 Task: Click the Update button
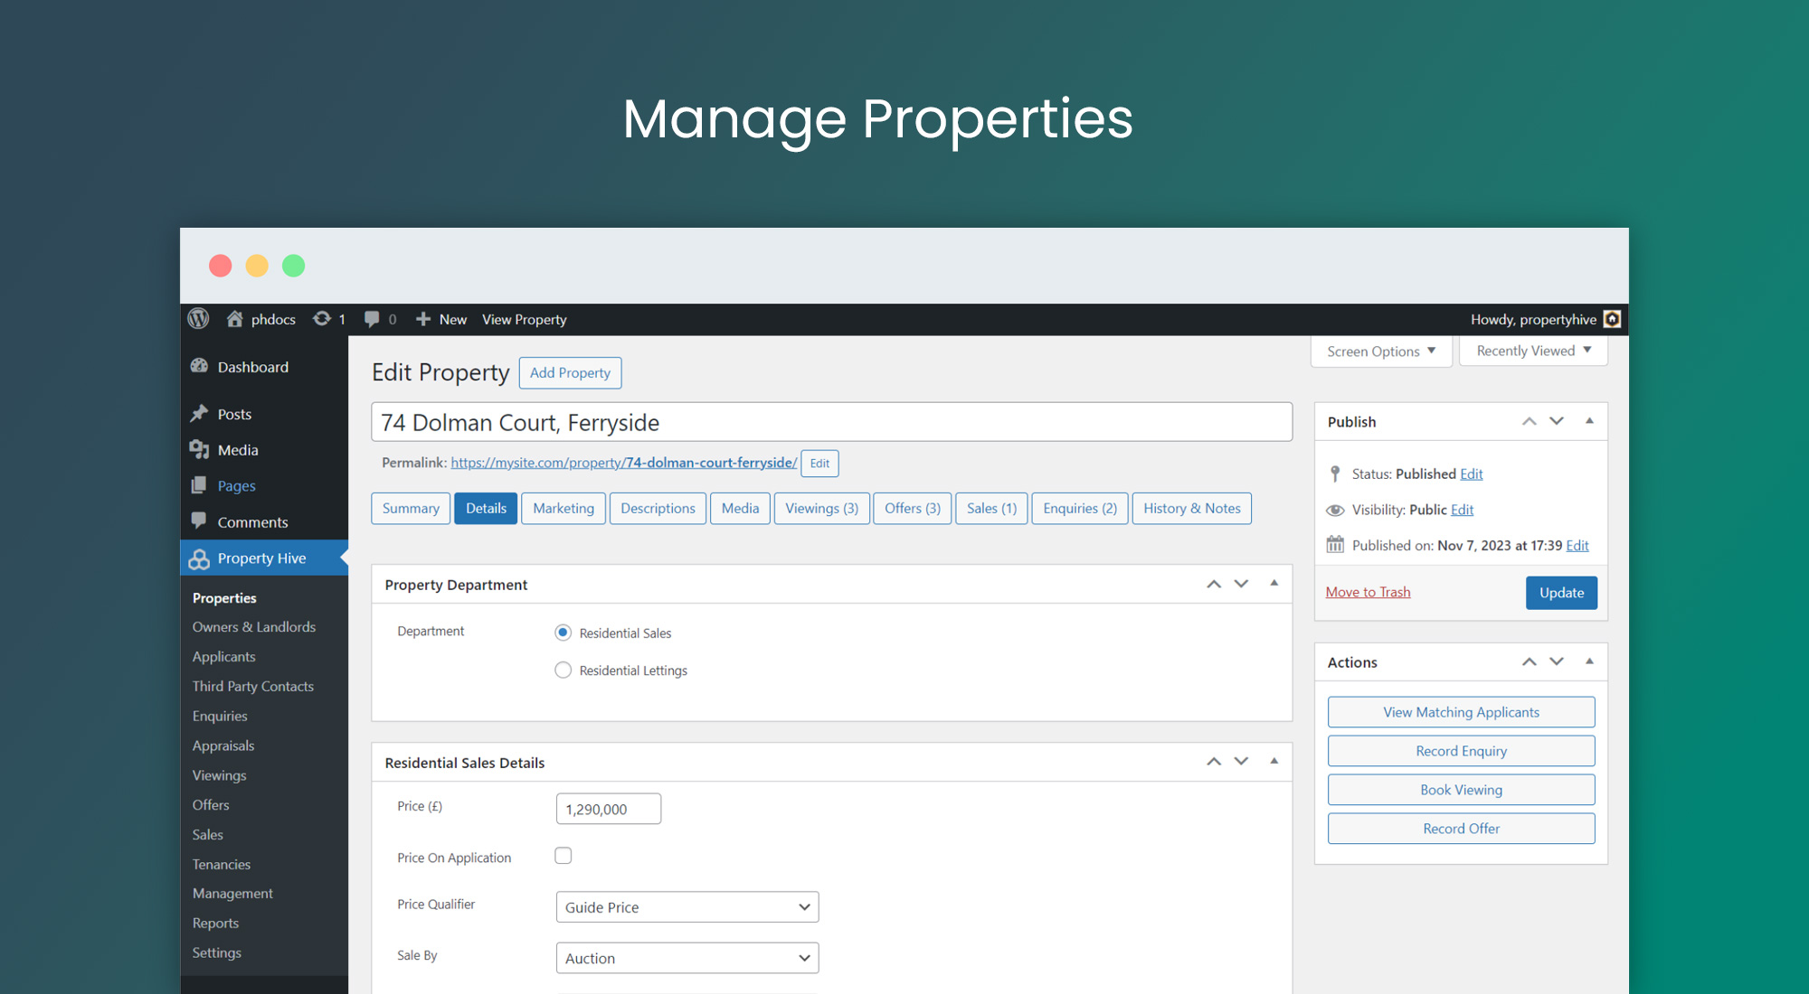1560,593
